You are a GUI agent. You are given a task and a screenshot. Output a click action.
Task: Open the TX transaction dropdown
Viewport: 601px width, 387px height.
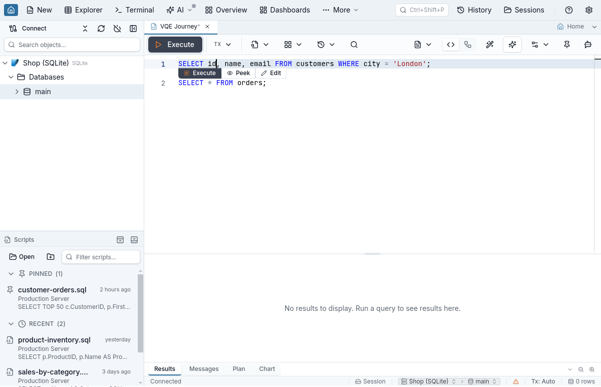tap(223, 45)
